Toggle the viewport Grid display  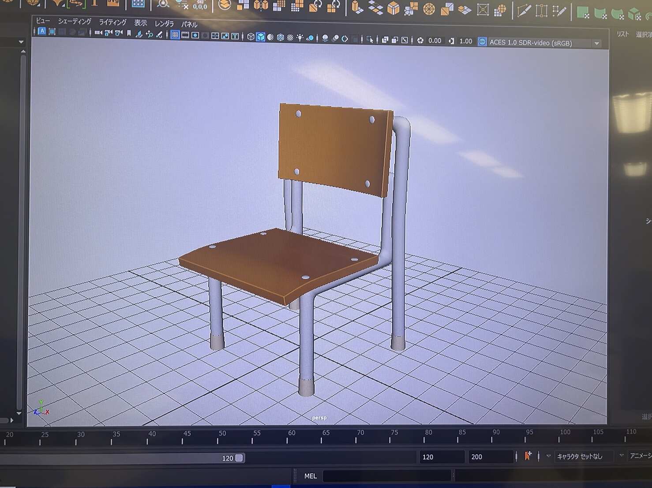click(175, 35)
